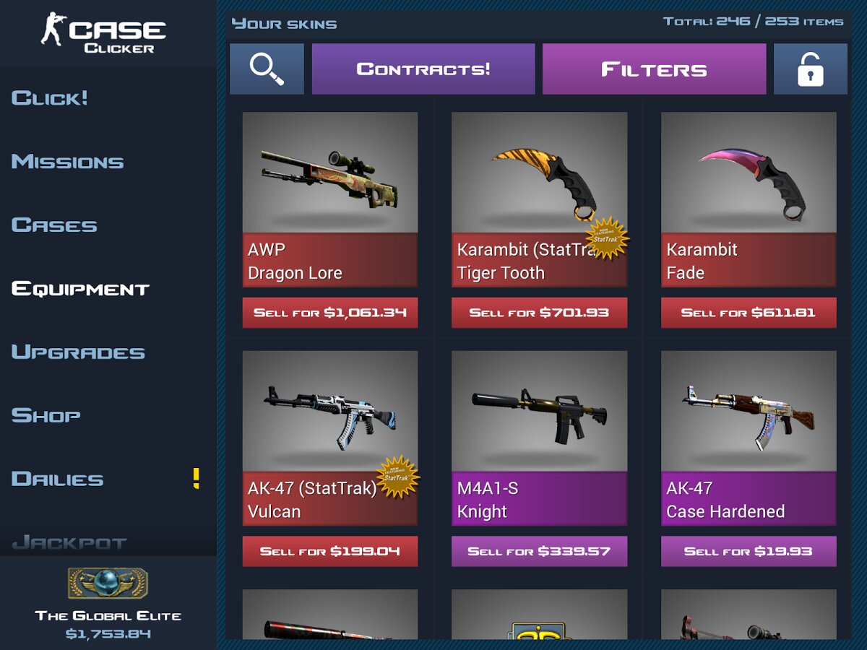The image size is (867, 650).
Task: Open the Shop menu item
Action: click(x=46, y=415)
